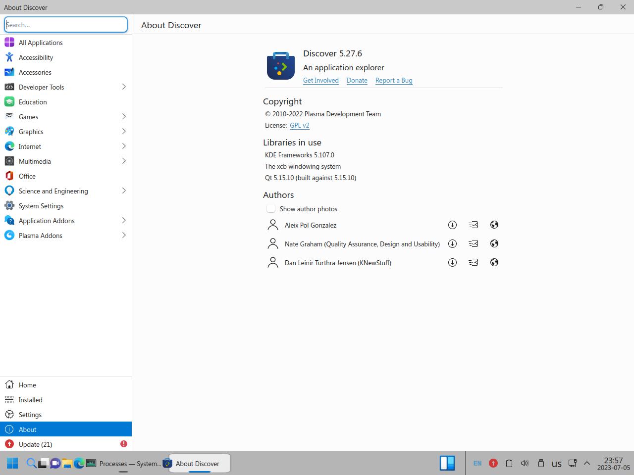
Task: Click the Nate Graham author entry text
Action: pos(362,244)
